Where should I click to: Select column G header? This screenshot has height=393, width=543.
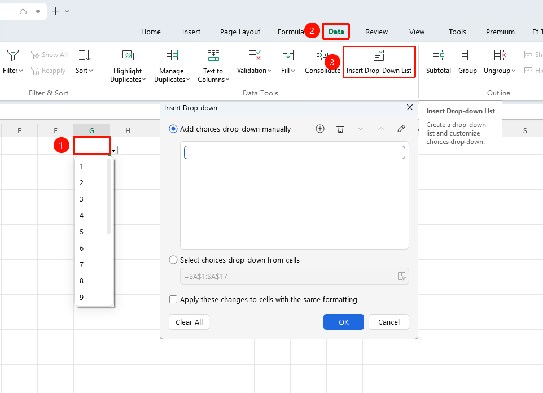tap(92, 130)
